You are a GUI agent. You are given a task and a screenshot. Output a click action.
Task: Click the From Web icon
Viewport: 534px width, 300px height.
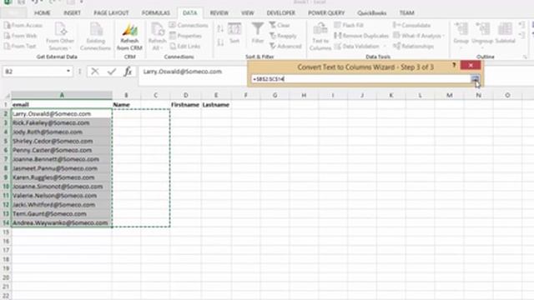8,36
